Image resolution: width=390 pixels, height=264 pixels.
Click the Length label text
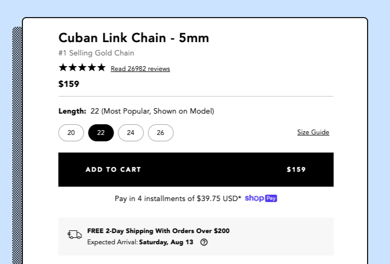click(72, 111)
